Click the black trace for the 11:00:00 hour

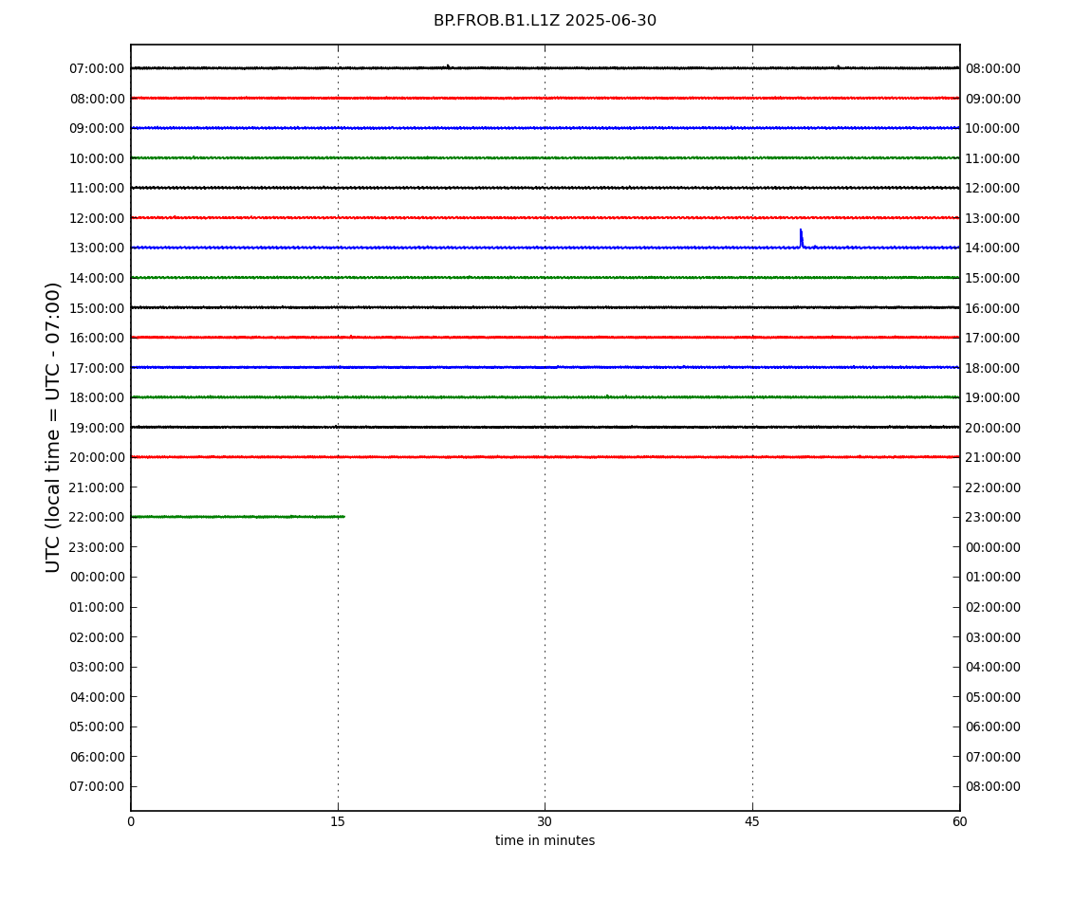point(545,188)
